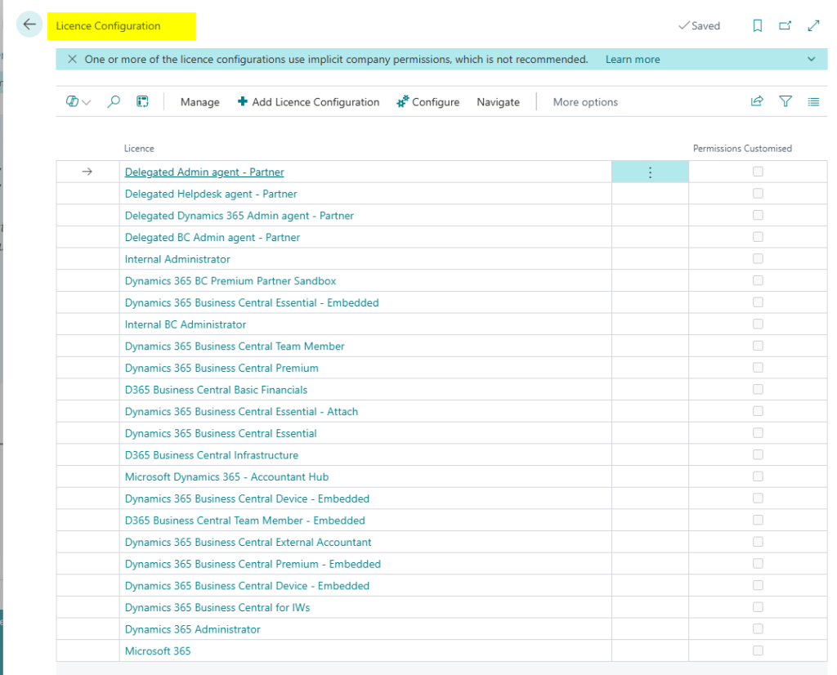Open the Copilot dropdown in toolbar
Image resolution: width=837 pixels, height=675 pixels.
point(78,101)
